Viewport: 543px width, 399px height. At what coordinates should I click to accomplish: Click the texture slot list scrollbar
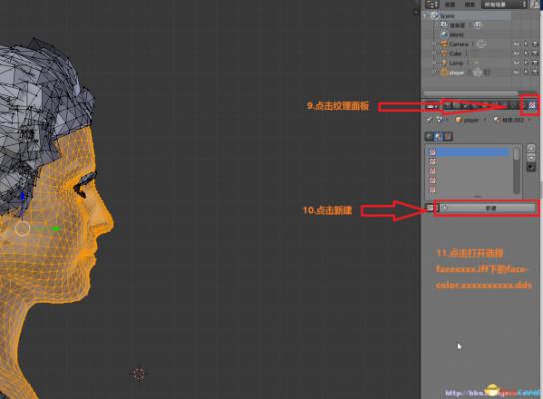click(x=516, y=170)
